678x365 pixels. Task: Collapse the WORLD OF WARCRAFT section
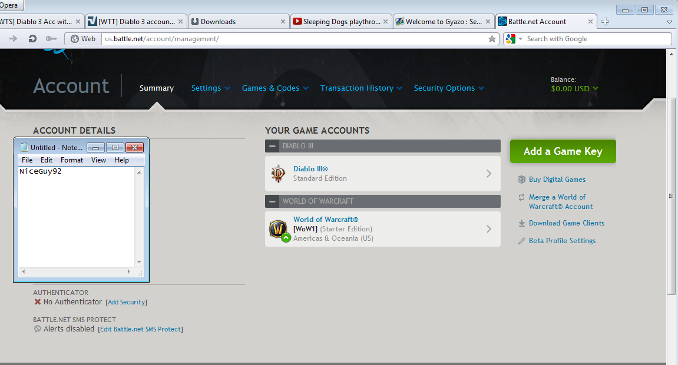[x=272, y=201]
